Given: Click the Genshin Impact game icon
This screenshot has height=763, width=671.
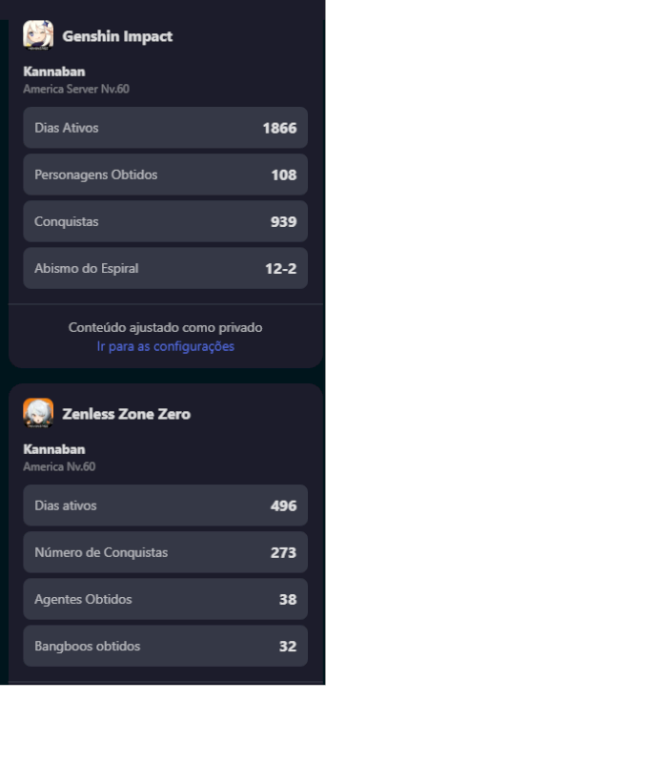Looking at the screenshot, I should point(38,35).
